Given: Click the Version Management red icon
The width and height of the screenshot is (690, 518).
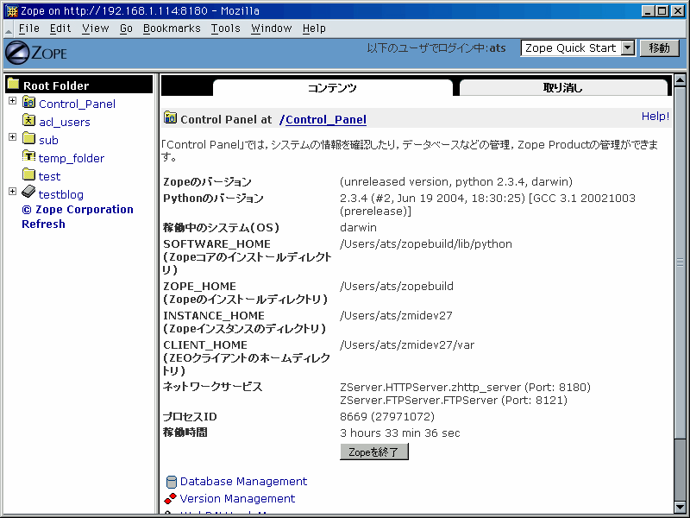Looking at the screenshot, I should pyautogui.click(x=170, y=499).
